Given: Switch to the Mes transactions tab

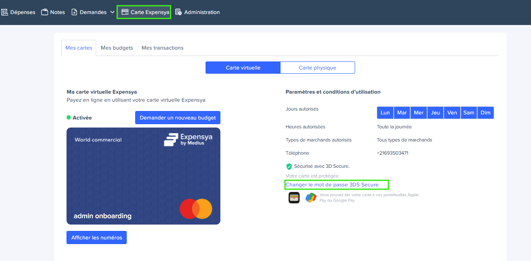Looking at the screenshot, I should pos(163,48).
